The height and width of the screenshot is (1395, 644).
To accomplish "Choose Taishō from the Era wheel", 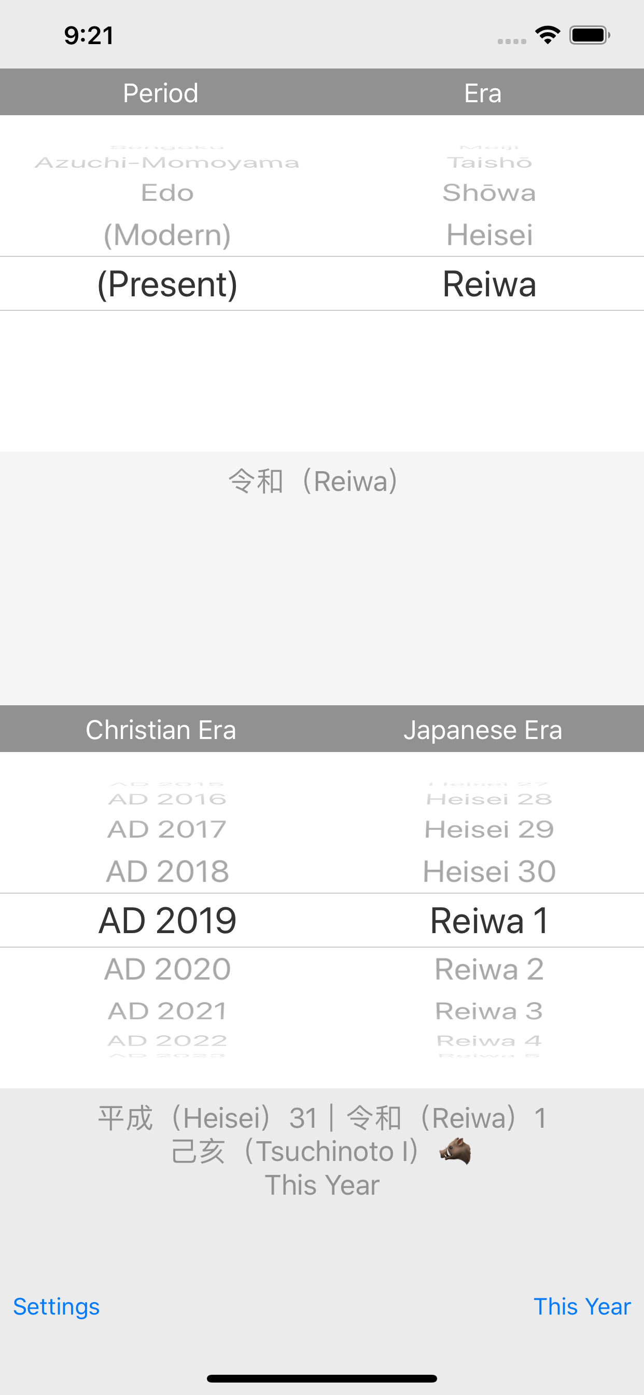I will (x=489, y=162).
